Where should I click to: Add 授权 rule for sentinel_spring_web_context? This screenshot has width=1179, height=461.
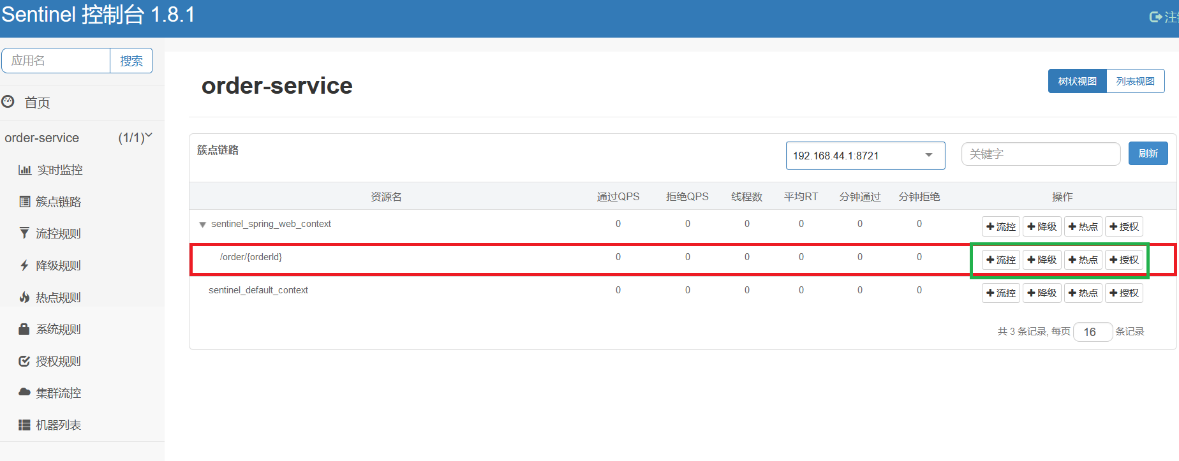coord(1124,226)
